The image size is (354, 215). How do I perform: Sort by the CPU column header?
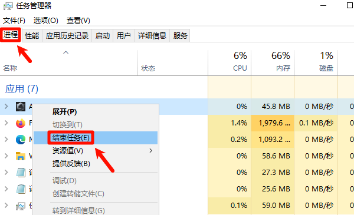pos(230,62)
